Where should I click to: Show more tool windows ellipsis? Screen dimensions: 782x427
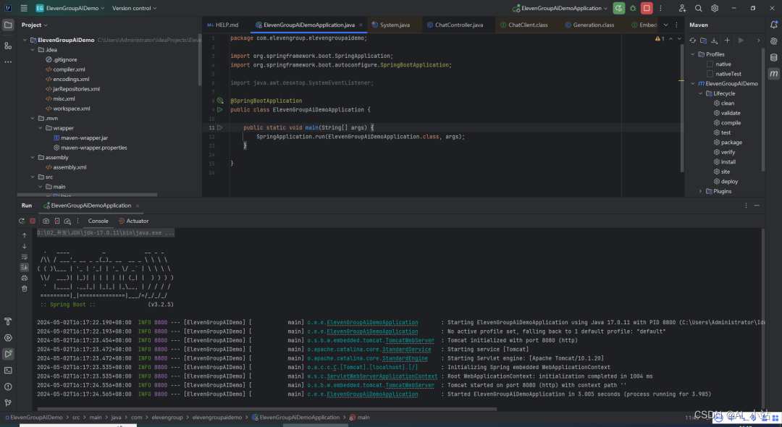[x=8, y=62]
